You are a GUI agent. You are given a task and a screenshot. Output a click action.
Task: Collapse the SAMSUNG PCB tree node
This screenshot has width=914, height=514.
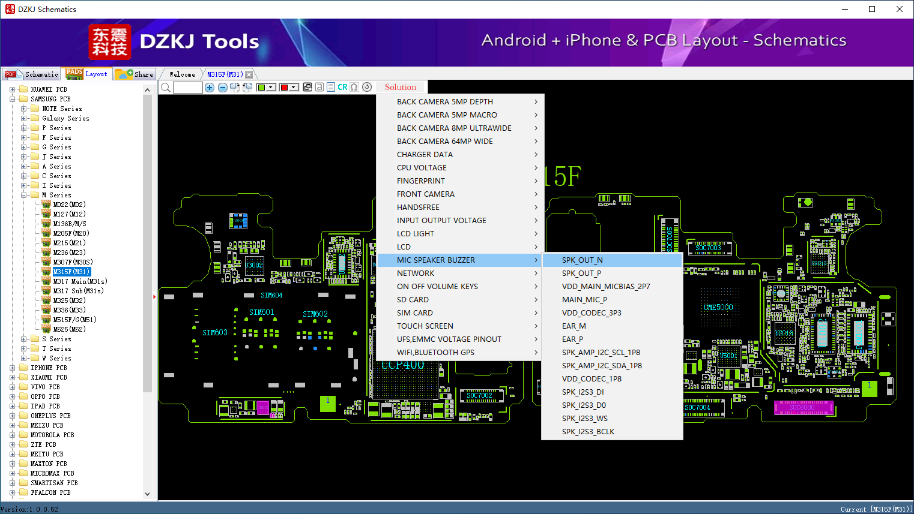(x=13, y=99)
